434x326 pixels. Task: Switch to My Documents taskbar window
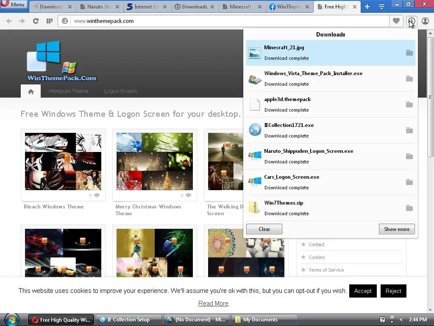coord(264,320)
